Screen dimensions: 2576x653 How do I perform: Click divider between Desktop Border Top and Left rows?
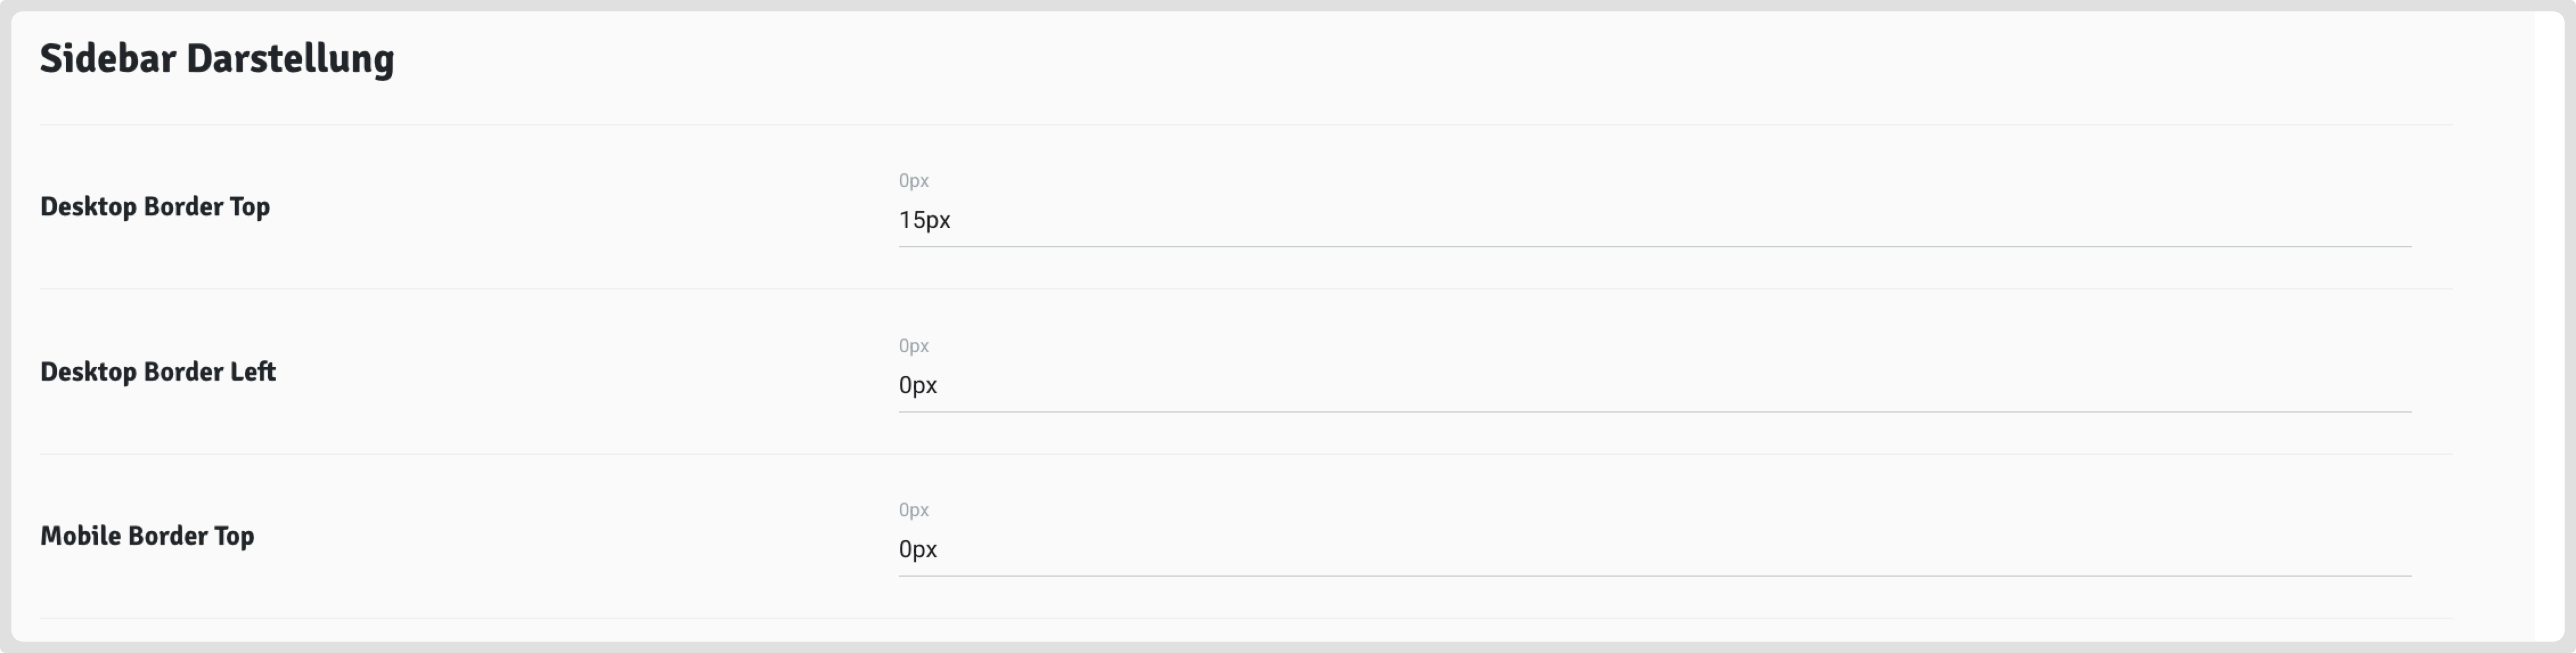[x=1245, y=289]
